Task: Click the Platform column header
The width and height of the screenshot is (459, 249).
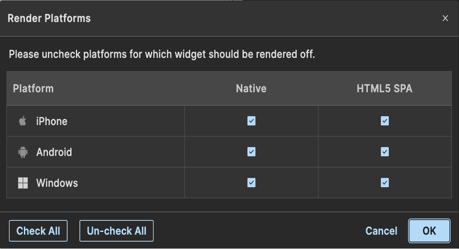Action: click(x=33, y=88)
